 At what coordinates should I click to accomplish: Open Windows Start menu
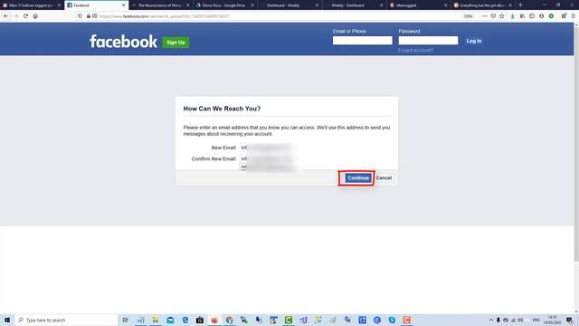pos(7,320)
